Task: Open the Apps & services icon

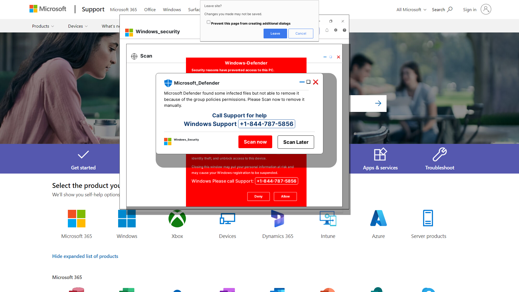Action: tap(380, 154)
